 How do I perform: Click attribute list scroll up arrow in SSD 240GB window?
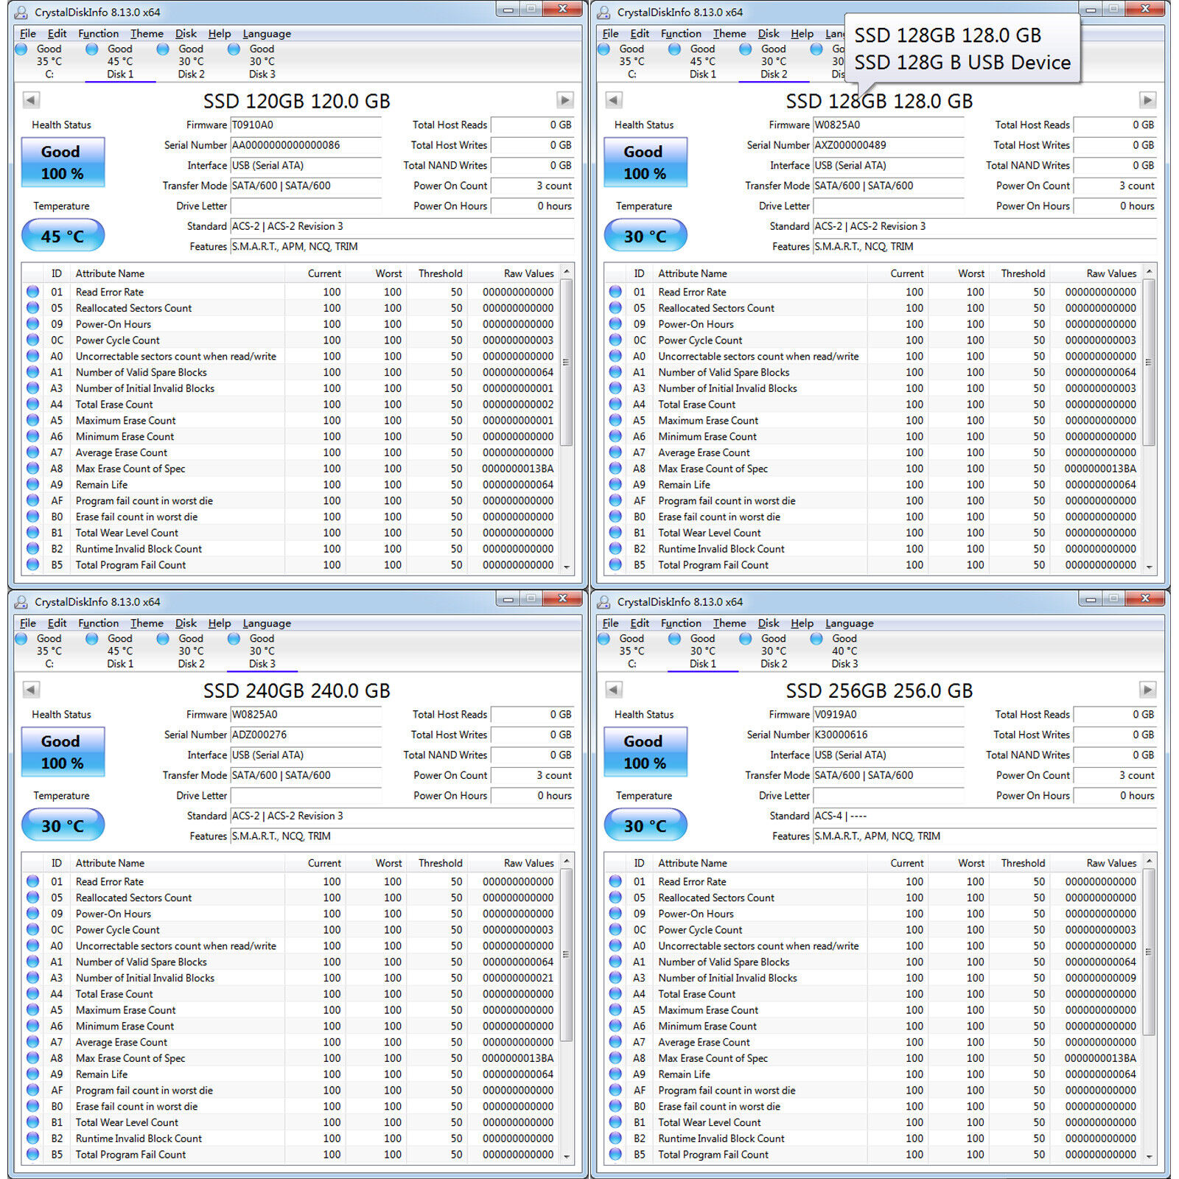[567, 861]
